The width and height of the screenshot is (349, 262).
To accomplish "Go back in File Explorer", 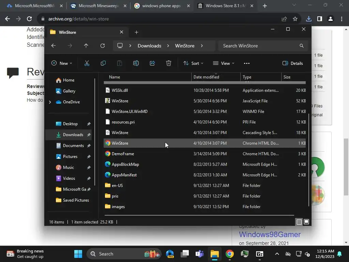I will (x=54, y=46).
